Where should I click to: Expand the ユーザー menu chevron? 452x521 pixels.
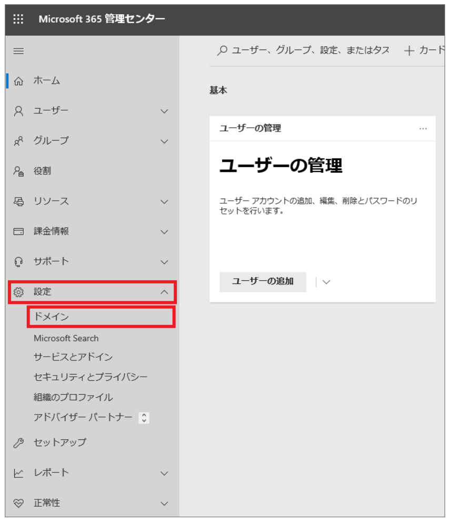click(x=164, y=111)
